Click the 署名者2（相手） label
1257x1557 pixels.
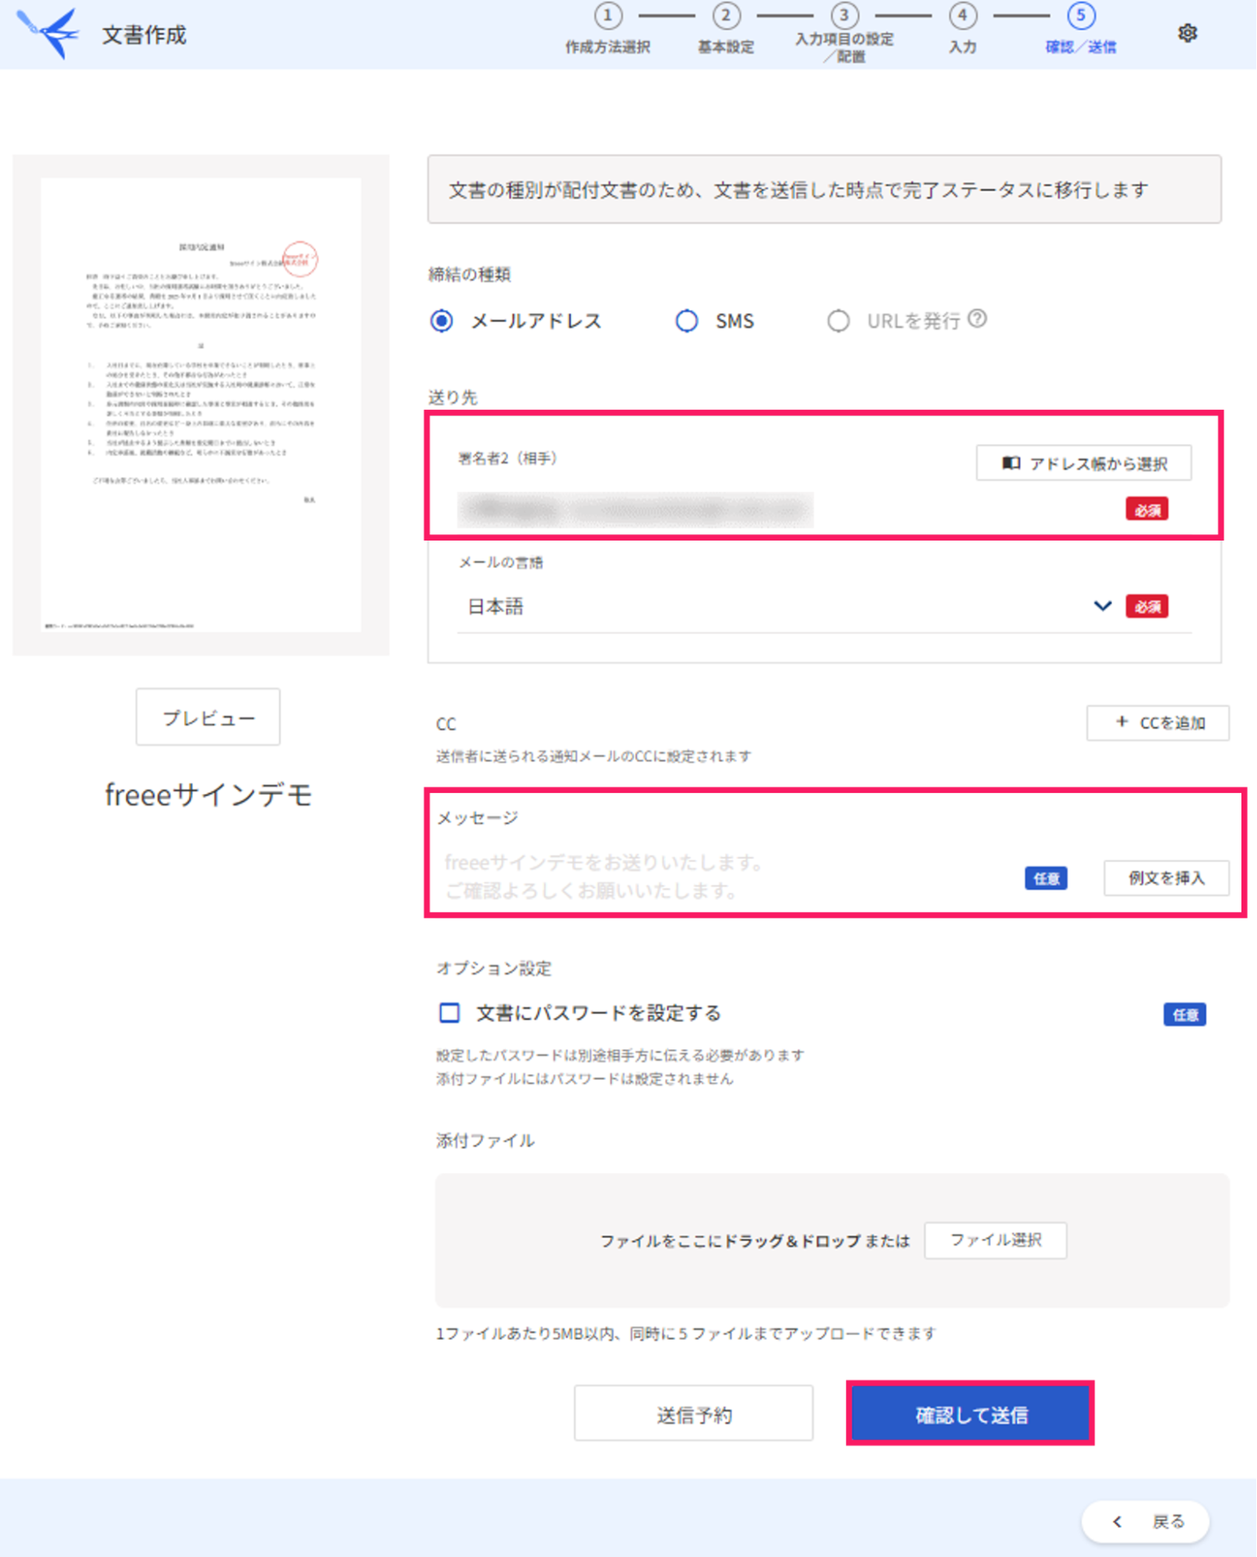(x=508, y=459)
